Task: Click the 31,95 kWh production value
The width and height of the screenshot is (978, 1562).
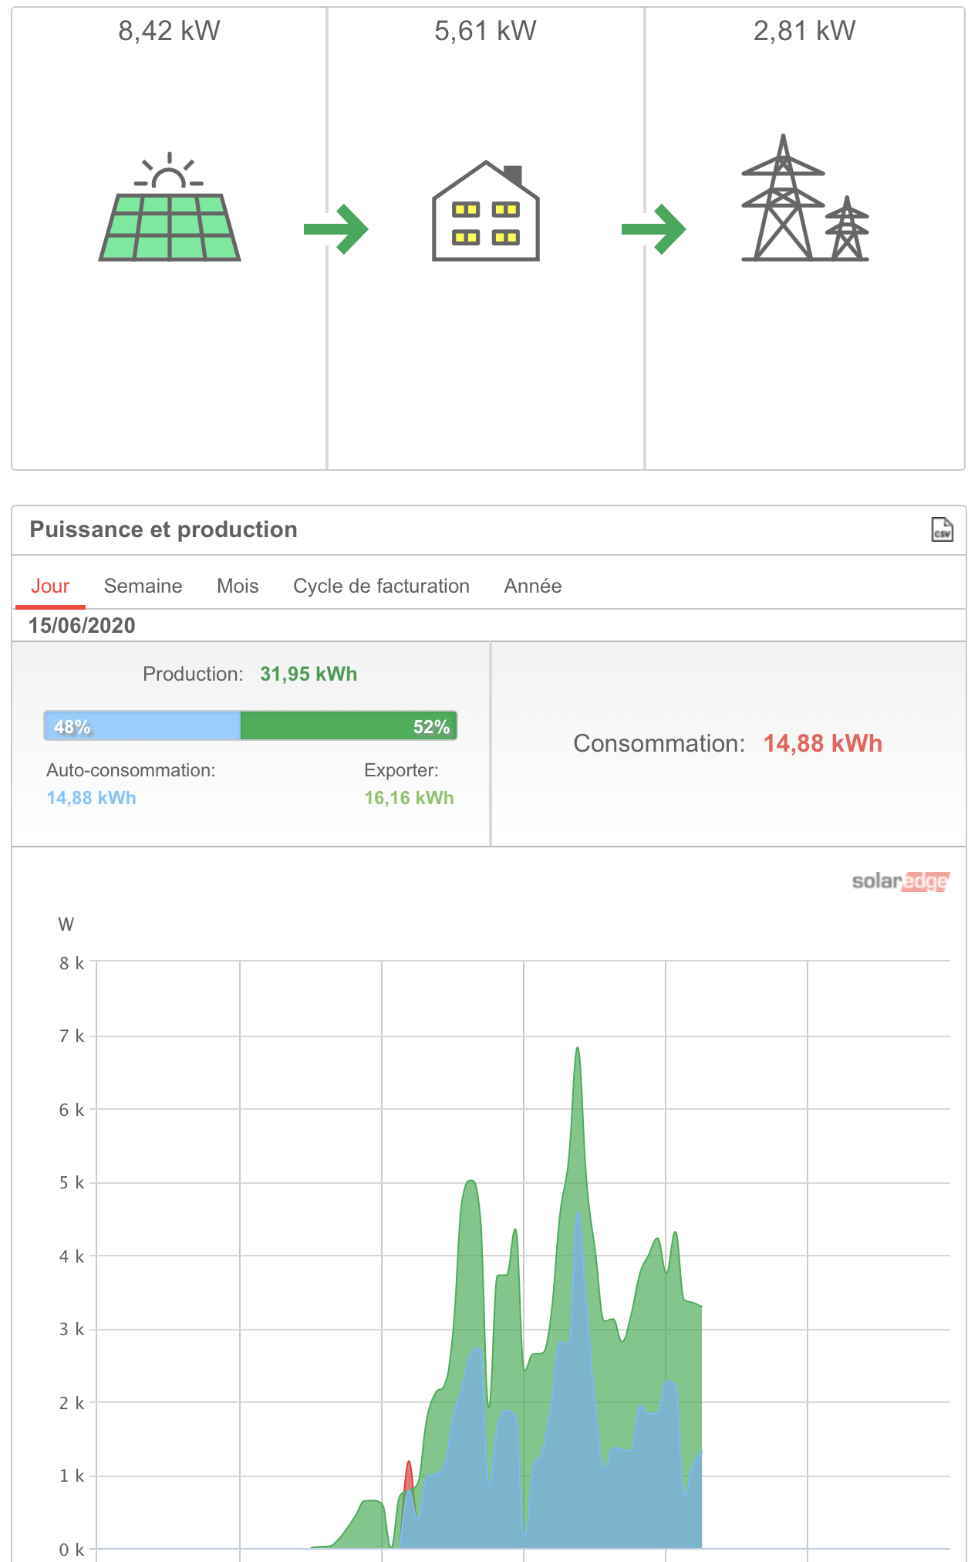Action: [x=309, y=674]
